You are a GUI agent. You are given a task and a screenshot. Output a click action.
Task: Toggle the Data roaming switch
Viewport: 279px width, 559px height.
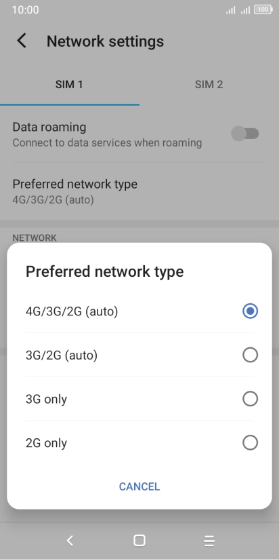[245, 134]
